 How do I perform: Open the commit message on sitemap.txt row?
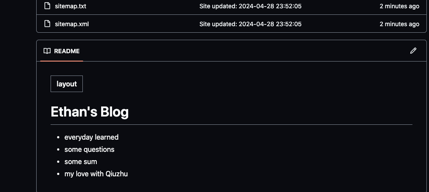pyautogui.click(x=250, y=6)
